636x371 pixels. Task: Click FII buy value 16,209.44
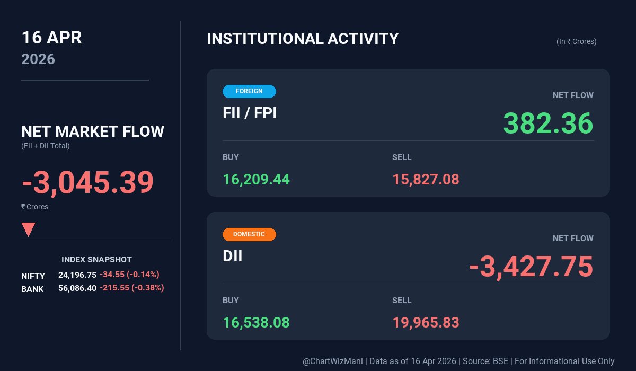coord(256,180)
